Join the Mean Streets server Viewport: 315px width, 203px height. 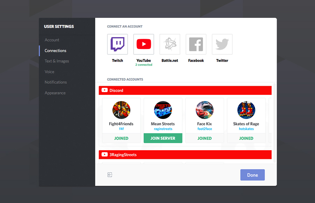(163, 138)
